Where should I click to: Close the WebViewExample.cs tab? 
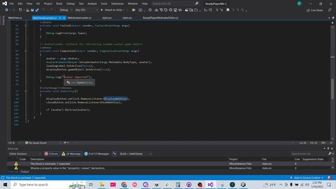(64, 18)
